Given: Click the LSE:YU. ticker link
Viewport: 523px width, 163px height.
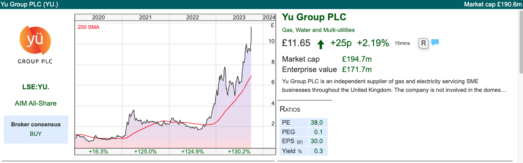Looking at the screenshot, I should pyautogui.click(x=35, y=87).
